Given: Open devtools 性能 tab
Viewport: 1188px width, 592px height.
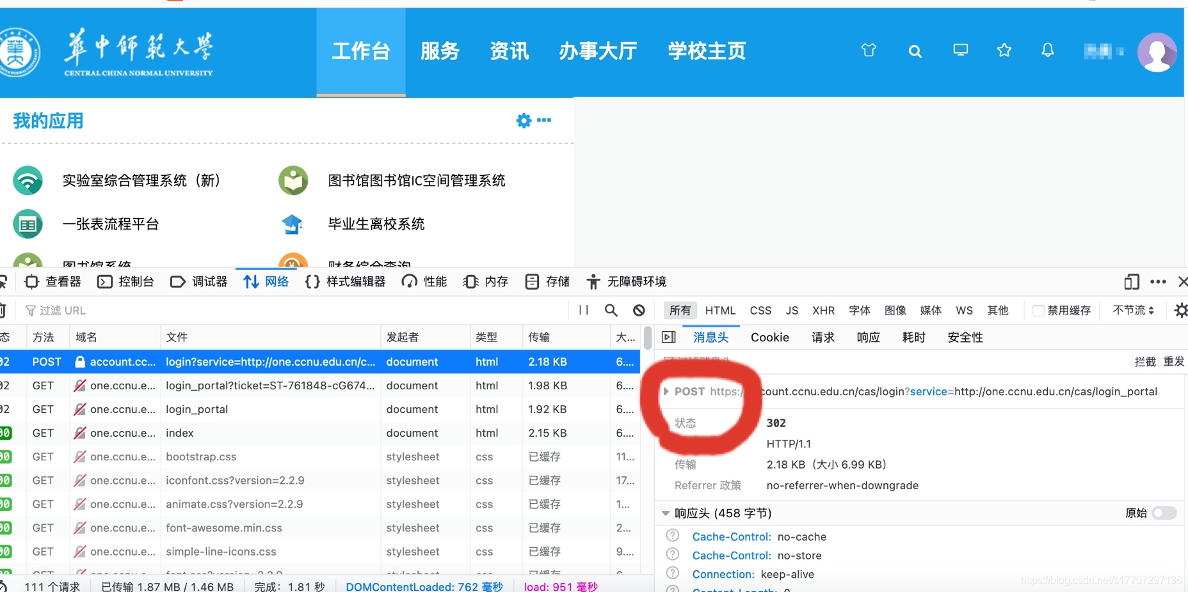Looking at the screenshot, I should (x=424, y=282).
